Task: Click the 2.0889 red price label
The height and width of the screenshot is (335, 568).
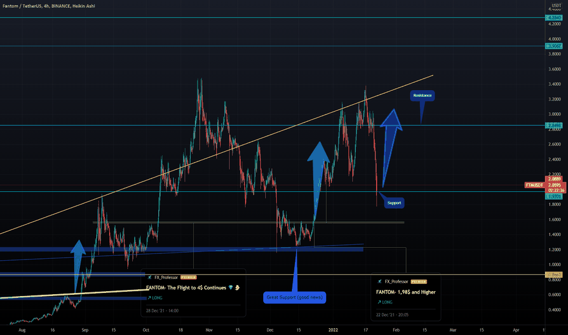Action: [554, 179]
